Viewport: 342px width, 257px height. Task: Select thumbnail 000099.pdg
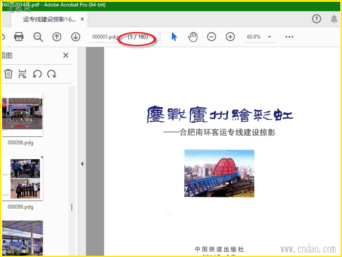pyautogui.click(x=22, y=178)
